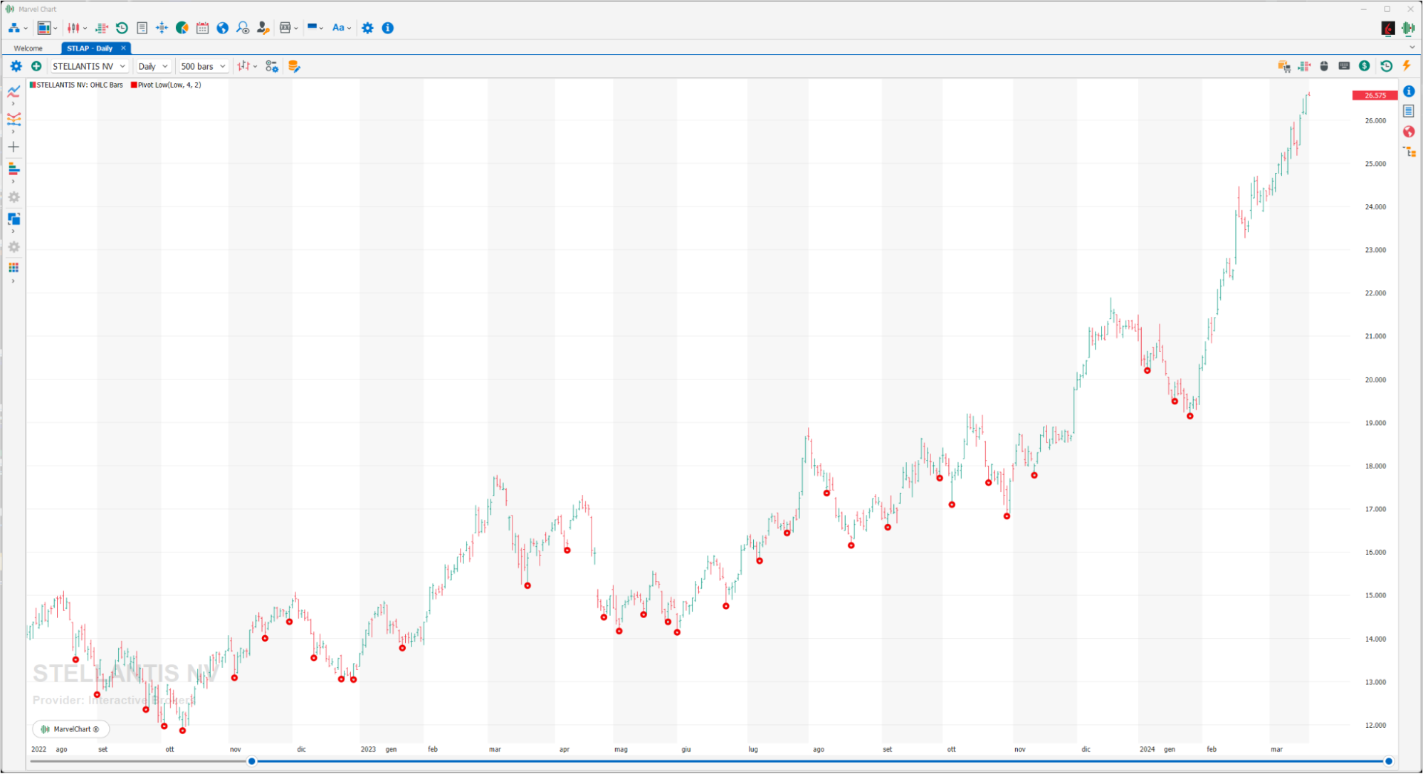Click the blue arrows crosshair icon
Image resolution: width=1423 pixels, height=774 pixels.
click(162, 28)
